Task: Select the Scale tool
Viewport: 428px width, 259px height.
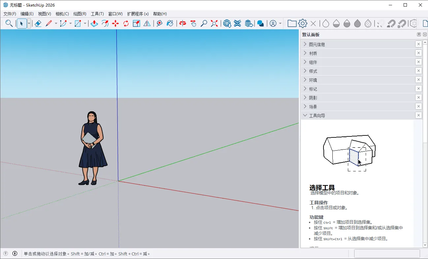Action: [137, 23]
